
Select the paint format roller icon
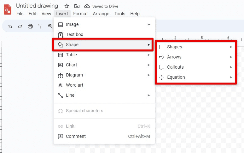[x=40, y=26]
